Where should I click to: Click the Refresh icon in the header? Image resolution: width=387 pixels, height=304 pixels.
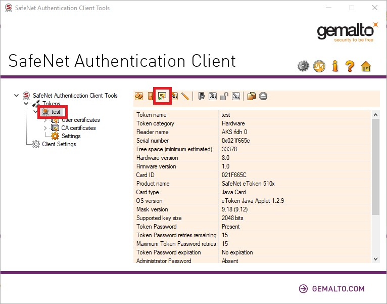319,66
